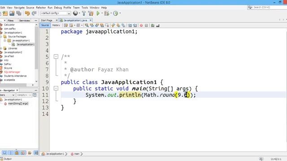Click the Uncomment editor toolbar icon
Image resolution: width=287 pixels, height=161 pixels.
(158, 25)
